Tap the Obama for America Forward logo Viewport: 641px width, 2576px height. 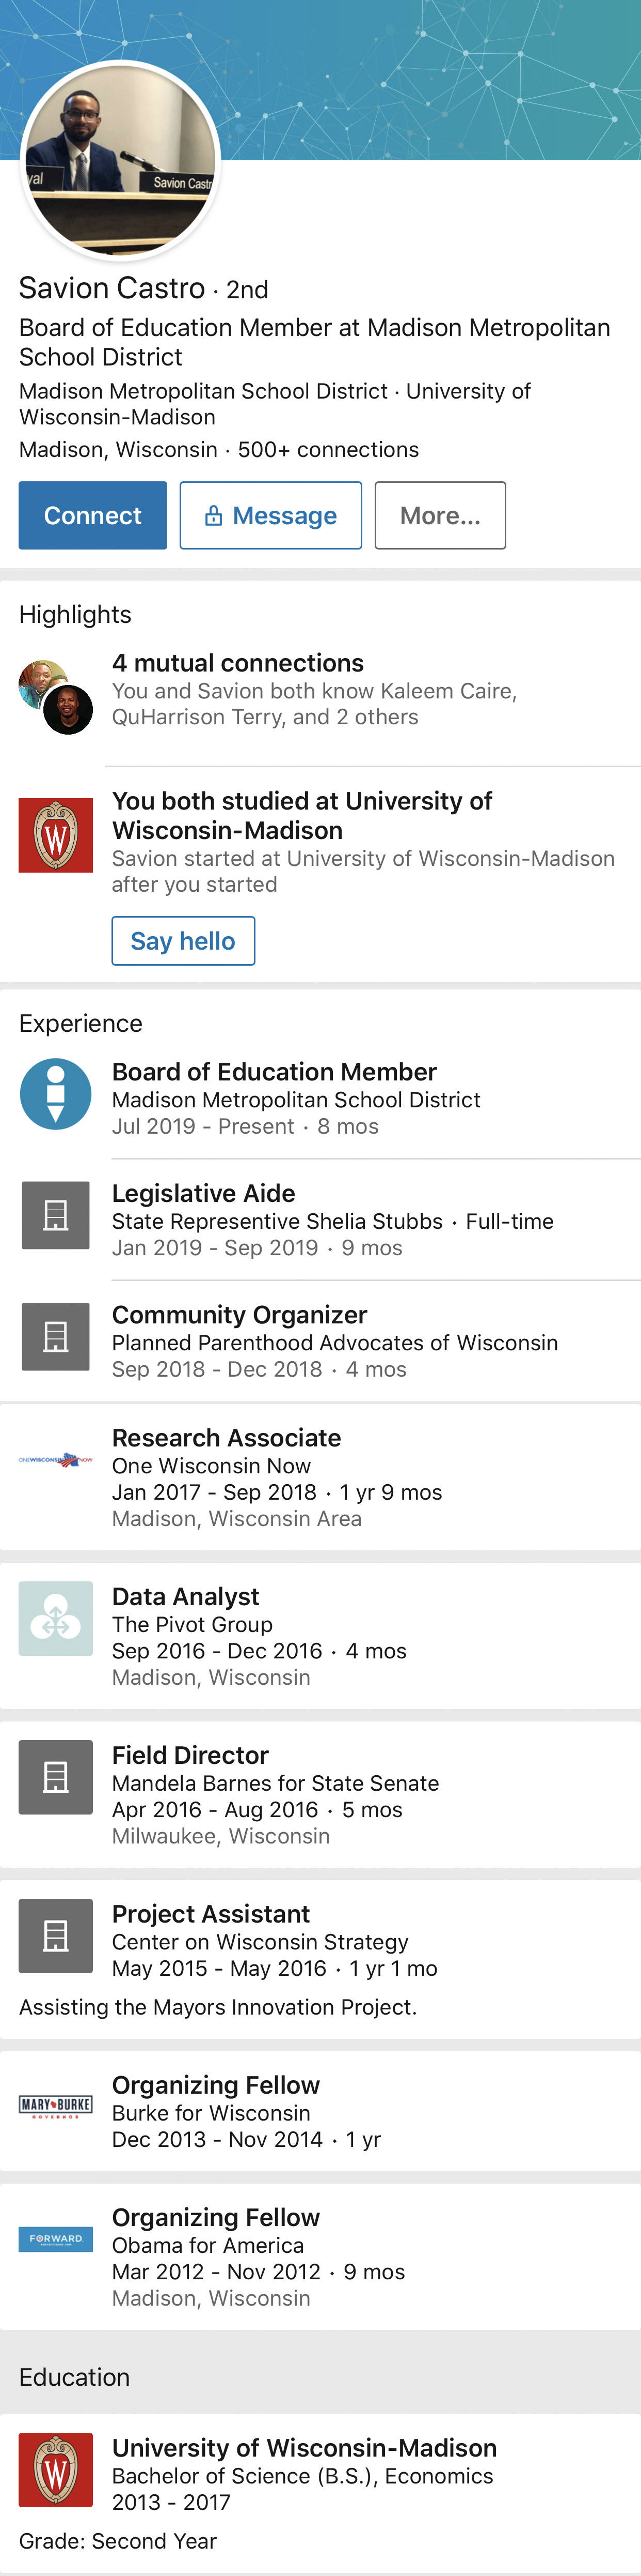[x=56, y=2239]
